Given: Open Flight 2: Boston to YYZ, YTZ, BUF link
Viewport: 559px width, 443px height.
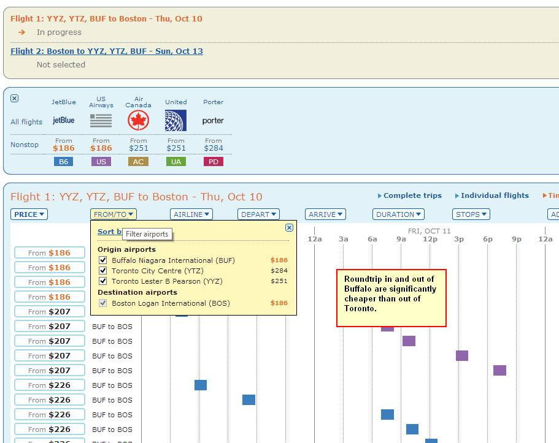Looking at the screenshot, I should 107,51.
